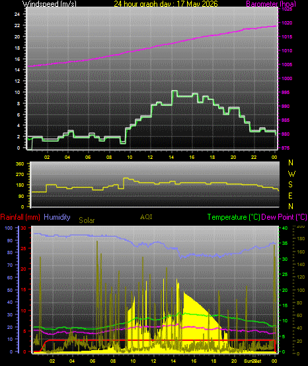308x366 pixels.
Task: Click the S compass direction letter
Action: click(291, 185)
